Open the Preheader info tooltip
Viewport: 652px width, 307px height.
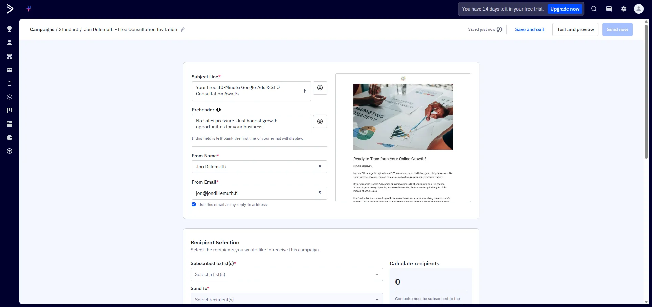pyautogui.click(x=218, y=110)
